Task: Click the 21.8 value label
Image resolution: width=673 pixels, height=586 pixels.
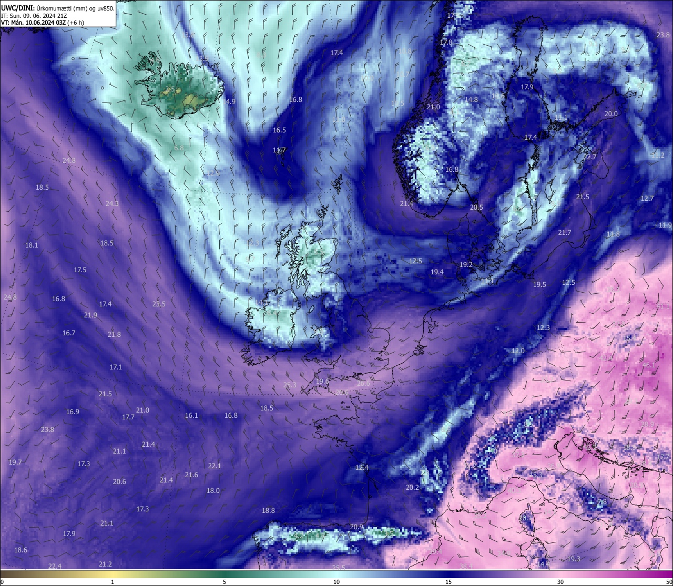Action: tap(114, 334)
